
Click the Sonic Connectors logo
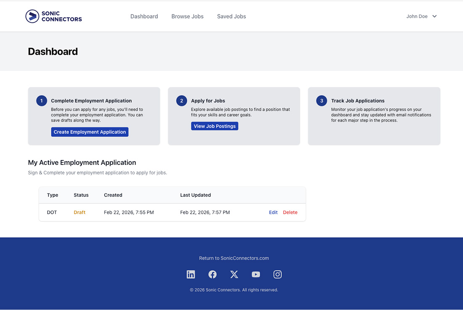coord(53,16)
